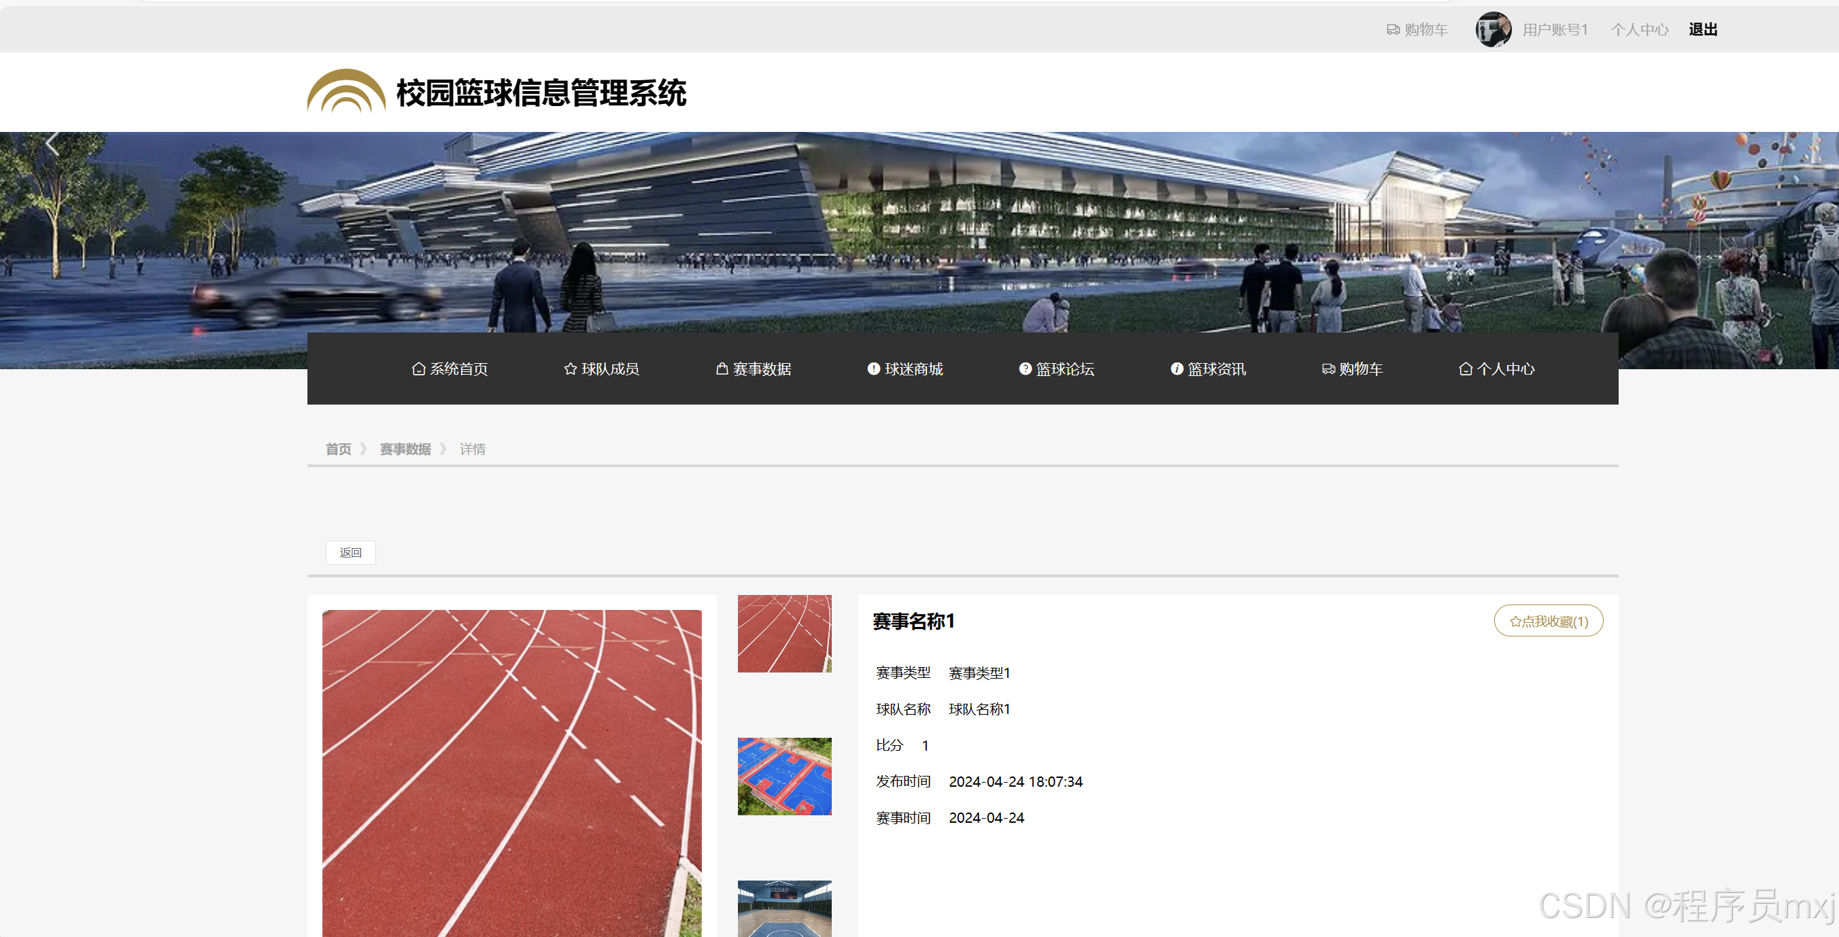Image resolution: width=1839 pixels, height=937 pixels.
Task: Click the star inside the 点我收藏 button
Action: pos(1515,621)
